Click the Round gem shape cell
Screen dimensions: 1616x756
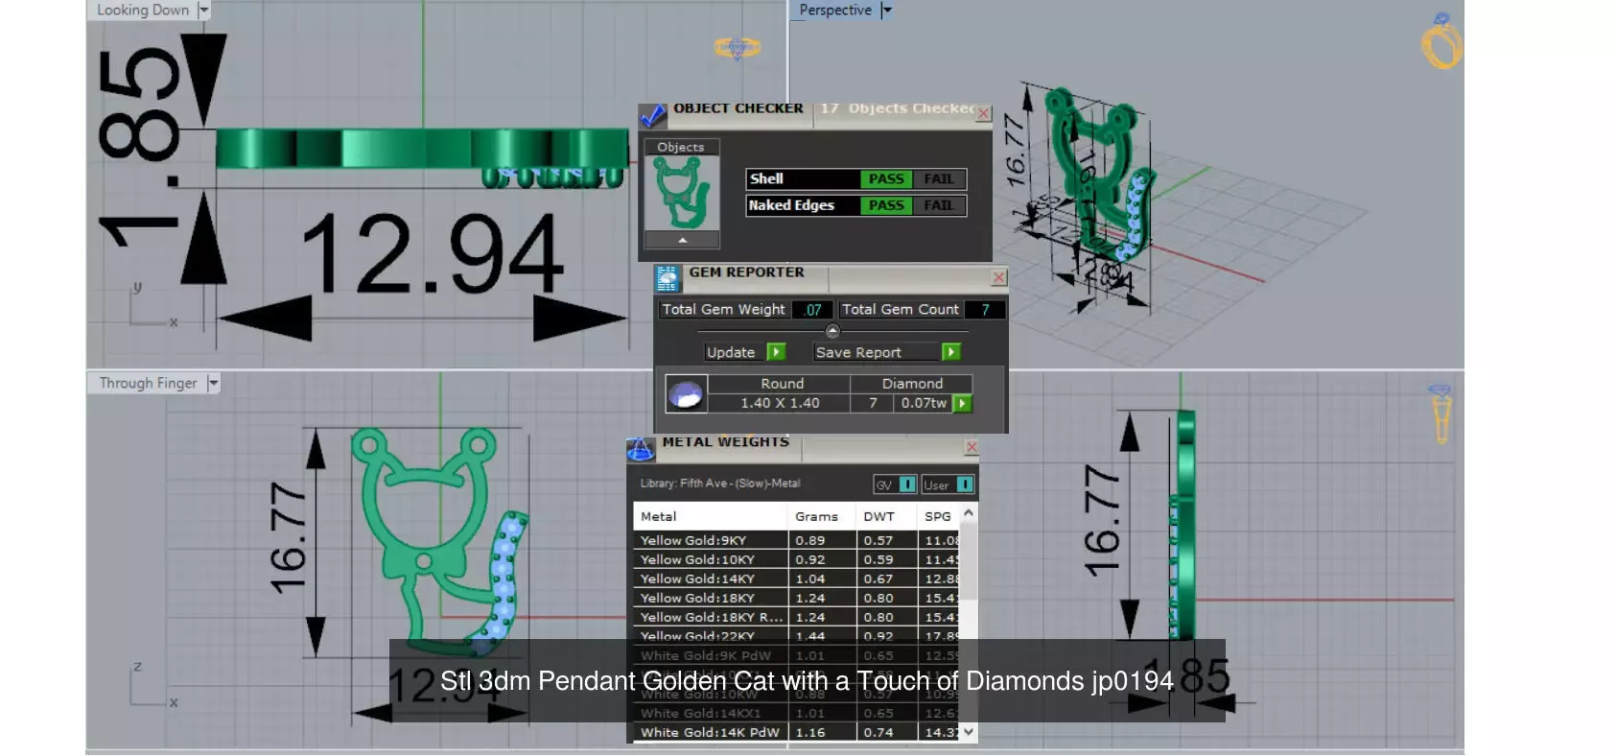click(780, 384)
